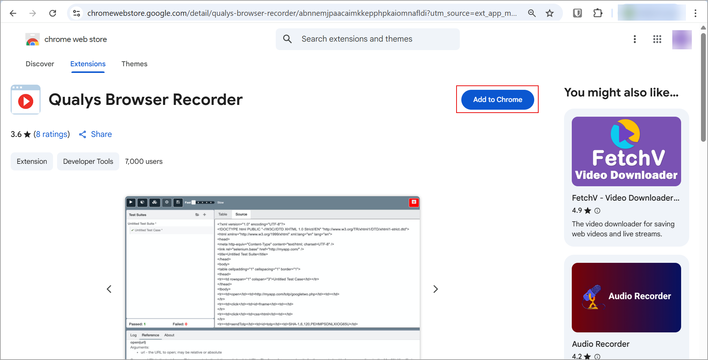
Task: View site information icon in address bar
Action: tap(77, 13)
